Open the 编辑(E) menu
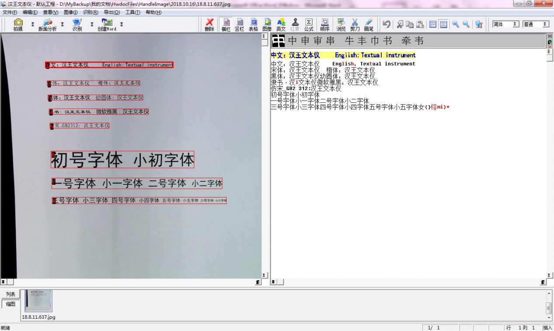The width and height of the screenshot is (554, 331). coord(30,12)
